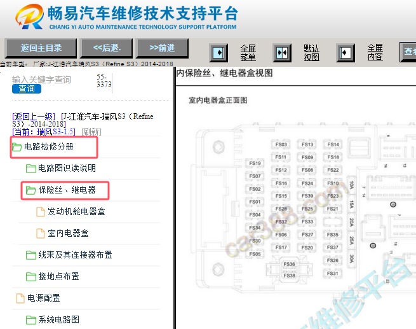
Task: Expand the 电路图识读说明 folder
Action: pos(67,168)
